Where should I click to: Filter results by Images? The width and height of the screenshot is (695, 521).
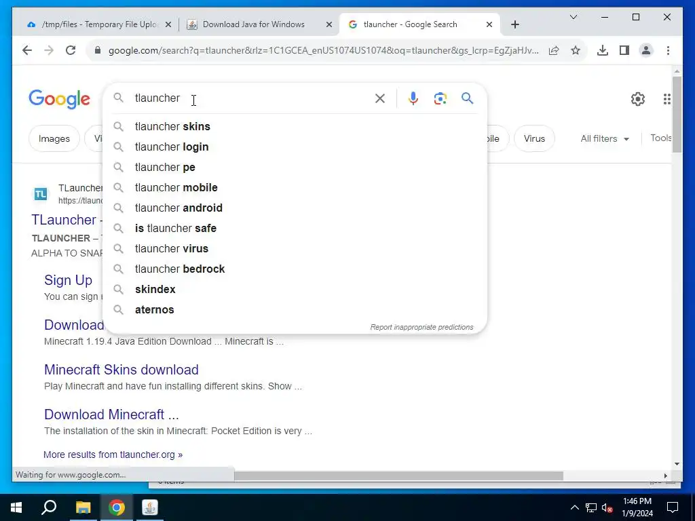54,138
